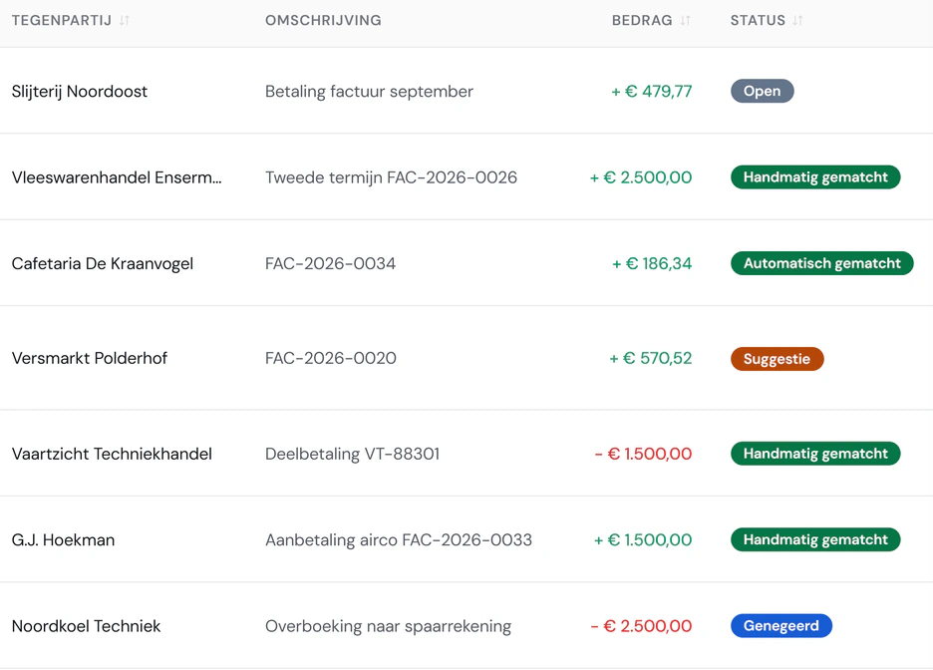Screen dimensions: 933x670
Task: Click description Tweede termijn FAC-2026-0026
Action: [391, 177]
